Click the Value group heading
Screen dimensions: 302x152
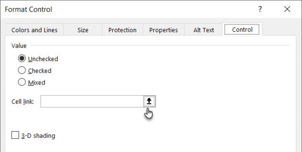coord(19,46)
